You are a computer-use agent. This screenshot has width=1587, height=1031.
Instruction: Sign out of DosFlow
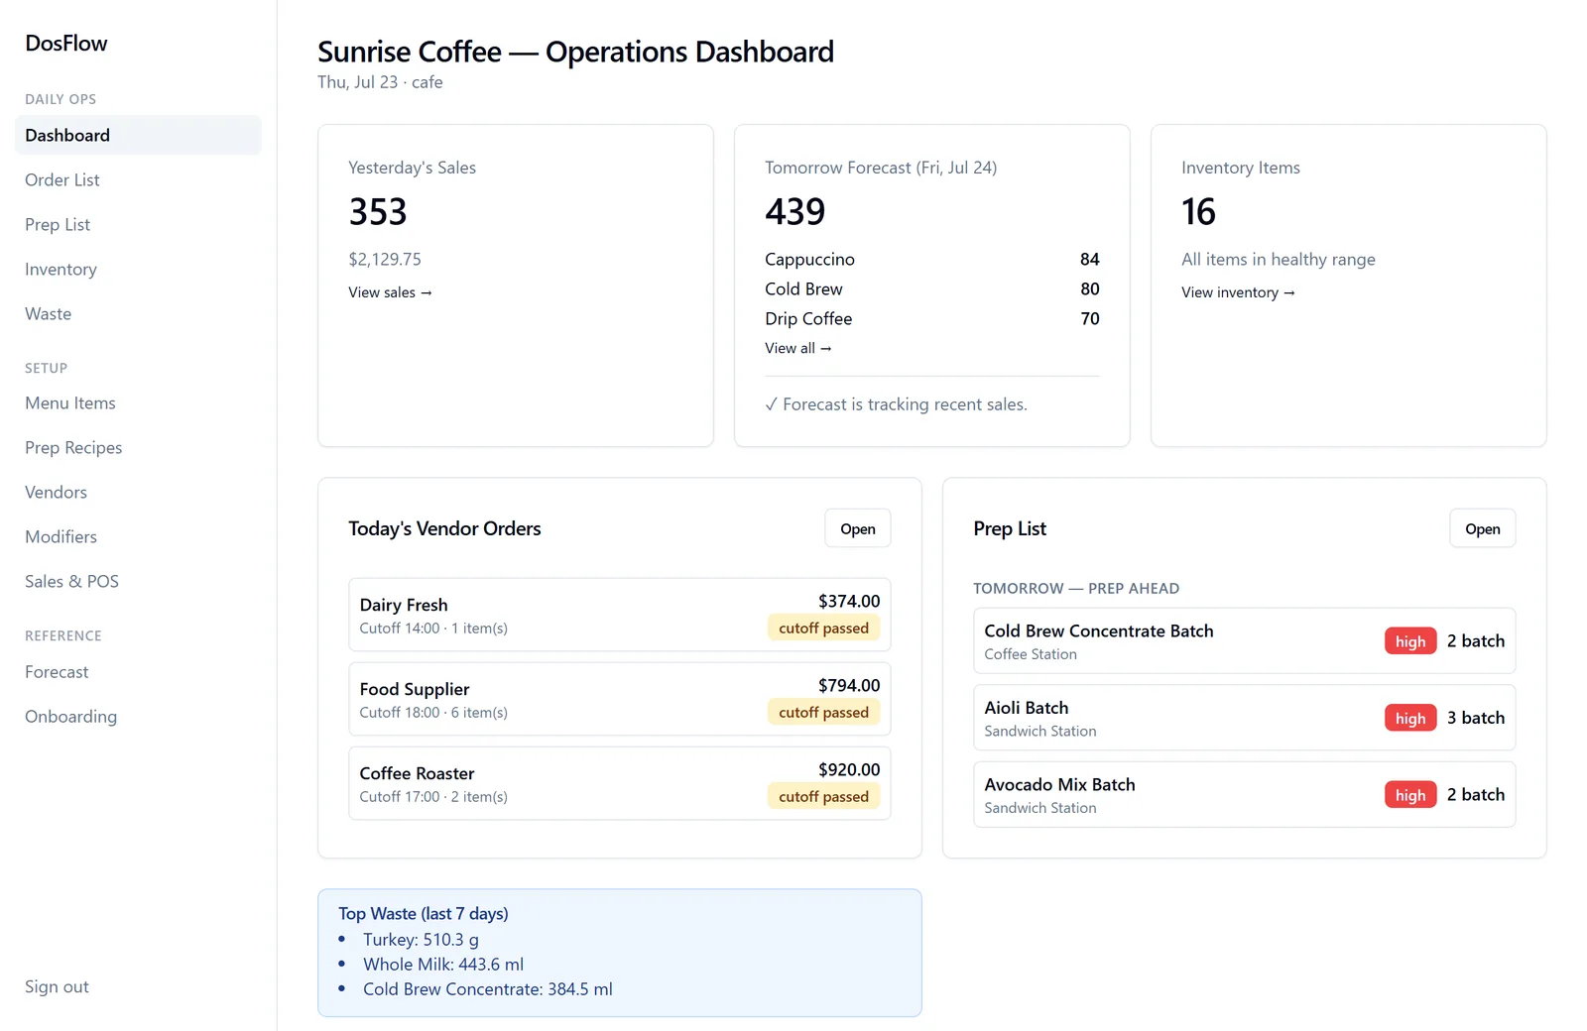[x=57, y=986]
